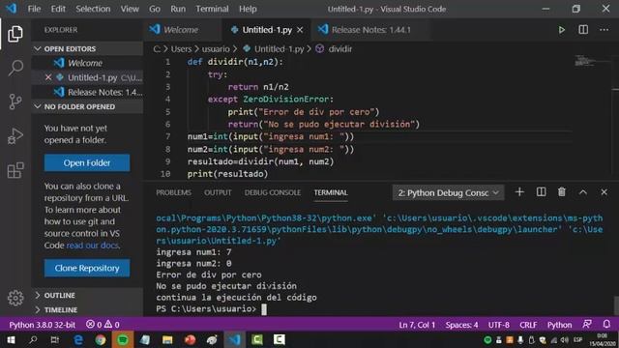Click the VS Code logo in title bar

point(11,9)
